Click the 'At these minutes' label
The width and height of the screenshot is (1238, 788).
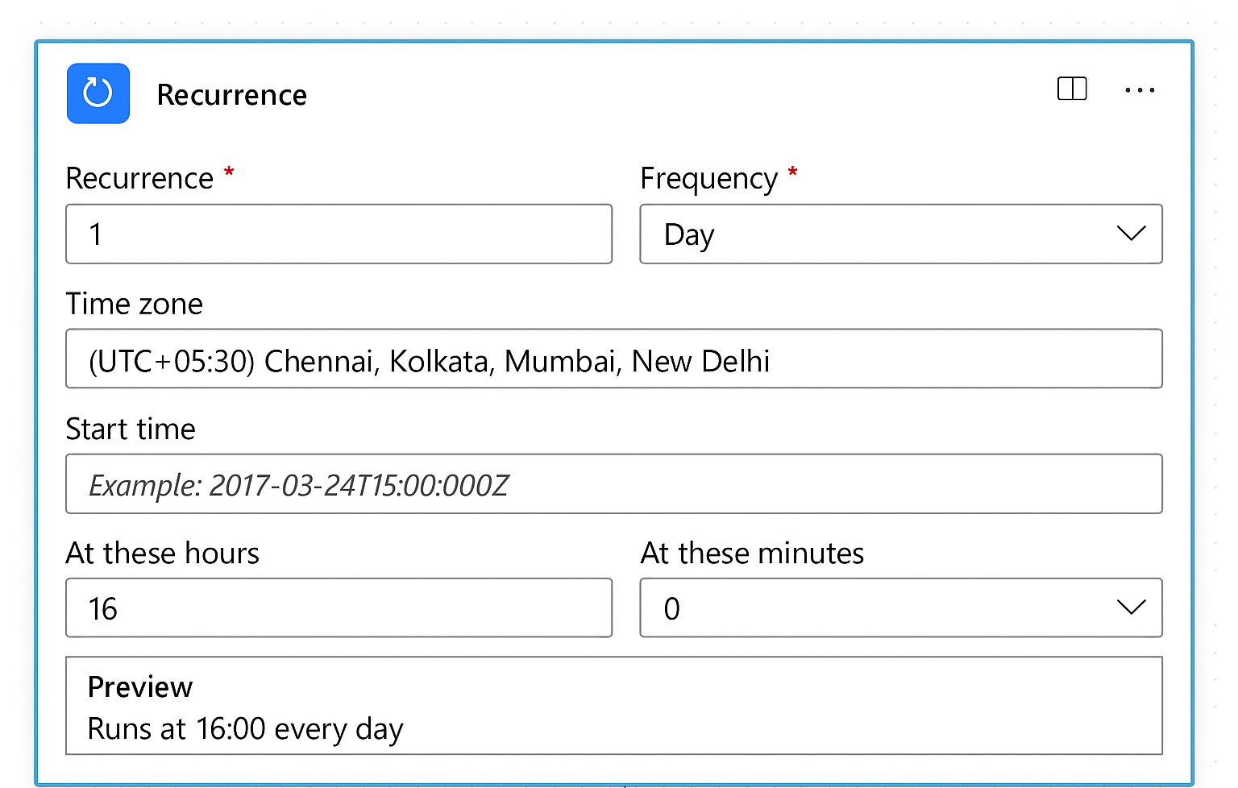tap(752, 554)
